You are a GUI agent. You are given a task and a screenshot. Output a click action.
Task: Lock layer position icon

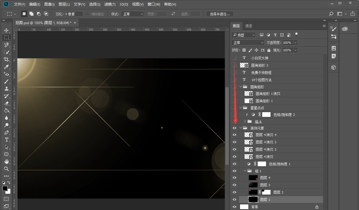tap(256, 50)
